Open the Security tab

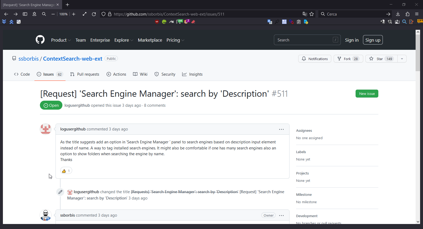coord(165,74)
